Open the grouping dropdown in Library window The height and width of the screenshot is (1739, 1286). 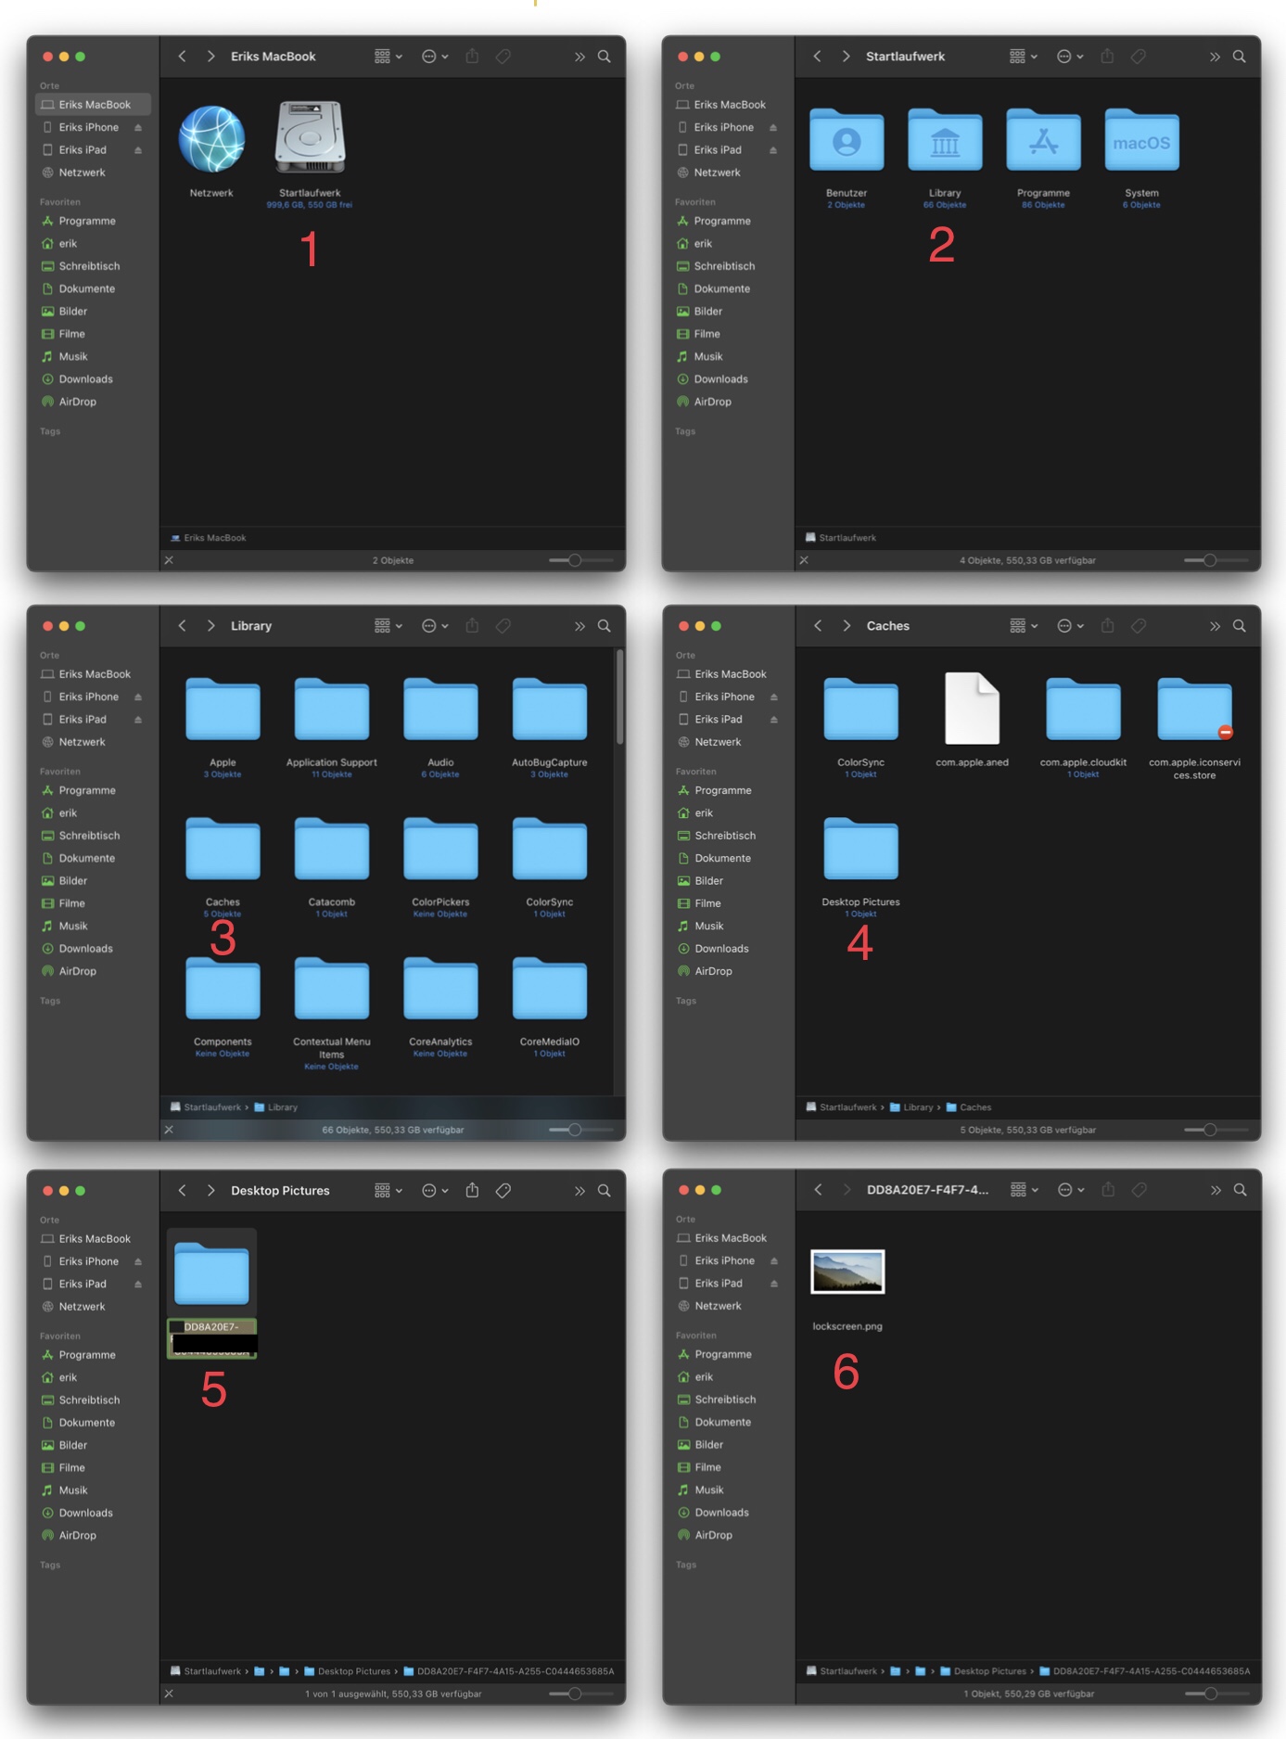point(388,626)
